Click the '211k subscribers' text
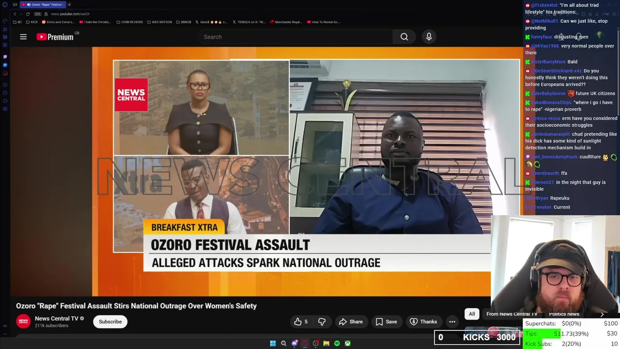Screen dimensions: 620x349 pyautogui.click(x=51, y=326)
